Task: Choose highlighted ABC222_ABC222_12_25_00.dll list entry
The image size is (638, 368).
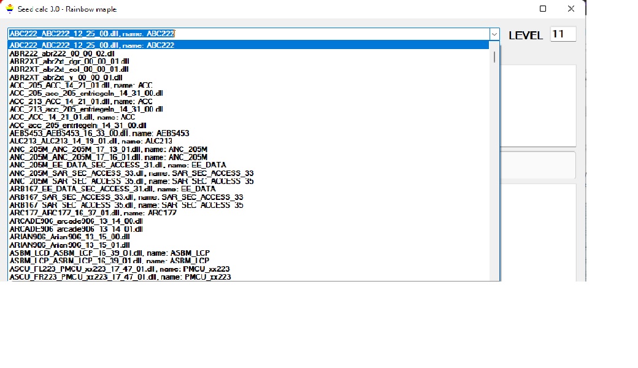Action: 248,45
